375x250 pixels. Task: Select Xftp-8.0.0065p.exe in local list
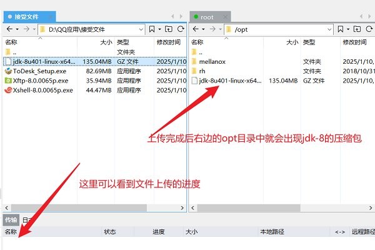[x=95, y=81]
